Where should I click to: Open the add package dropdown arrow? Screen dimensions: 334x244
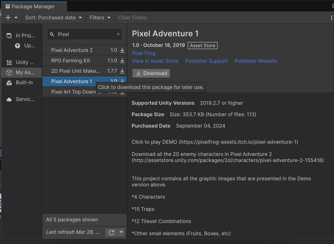(16, 17)
